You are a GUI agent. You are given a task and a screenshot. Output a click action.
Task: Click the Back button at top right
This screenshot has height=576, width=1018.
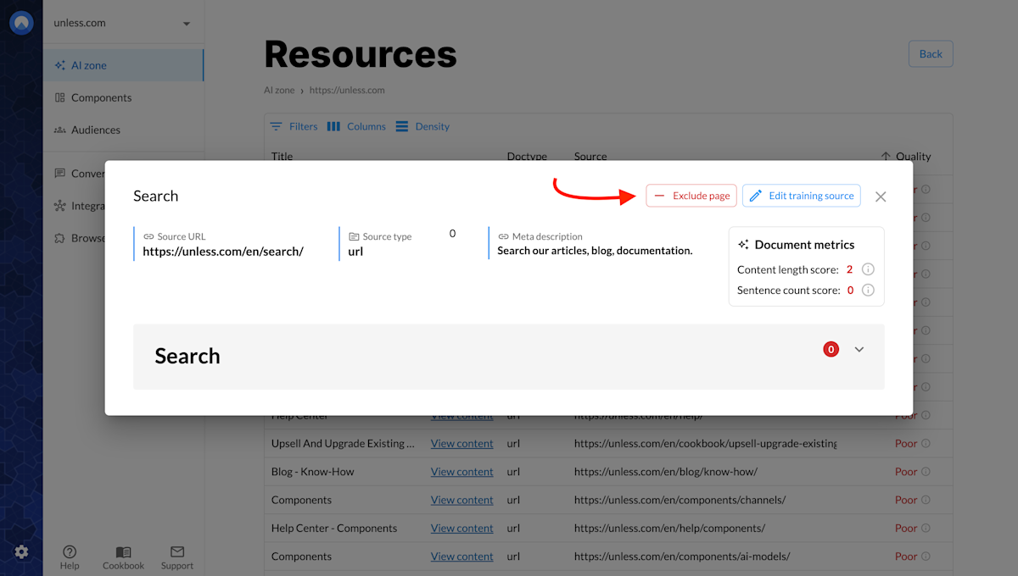930,53
